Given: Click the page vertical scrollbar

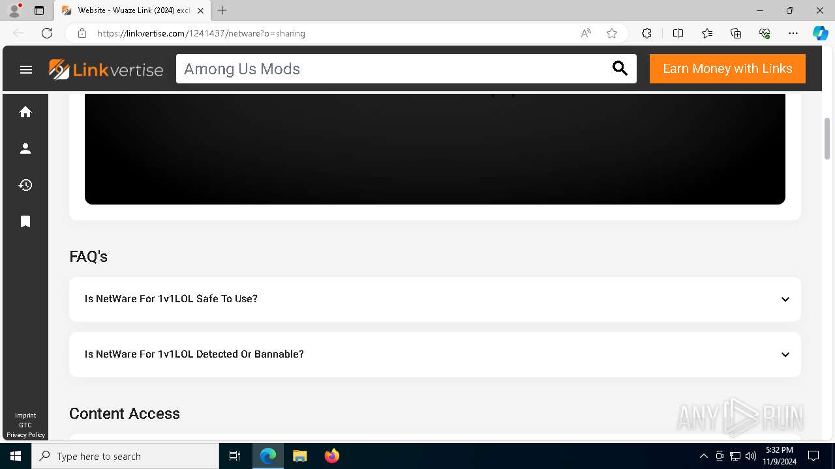Looking at the screenshot, I should (827, 138).
